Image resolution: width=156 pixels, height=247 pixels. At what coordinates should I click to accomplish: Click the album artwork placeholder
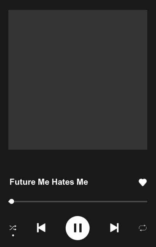(x=78, y=80)
